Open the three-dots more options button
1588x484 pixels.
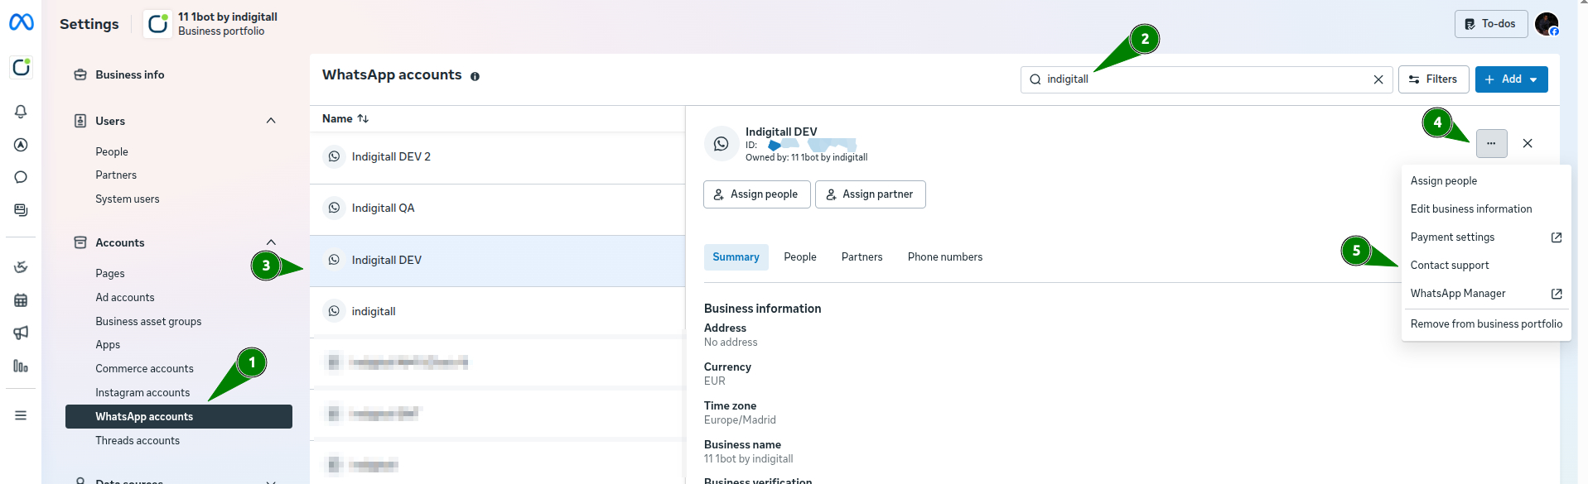click(1491, 143)
